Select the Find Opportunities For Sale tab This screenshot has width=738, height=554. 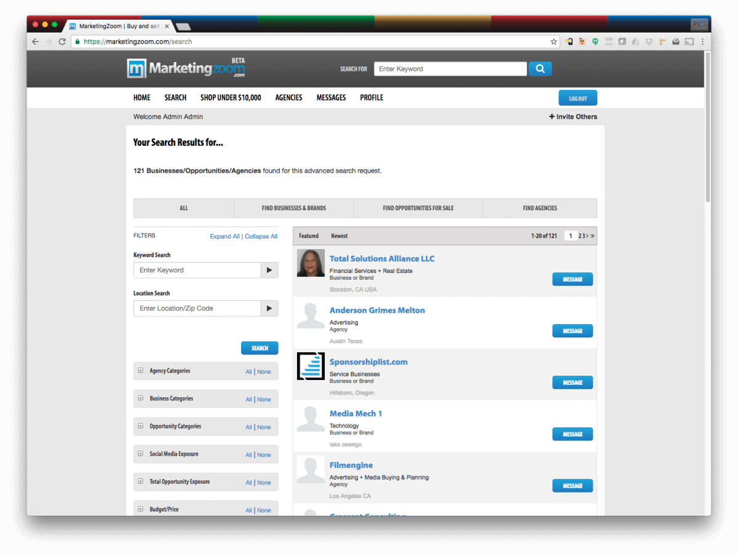418,208
